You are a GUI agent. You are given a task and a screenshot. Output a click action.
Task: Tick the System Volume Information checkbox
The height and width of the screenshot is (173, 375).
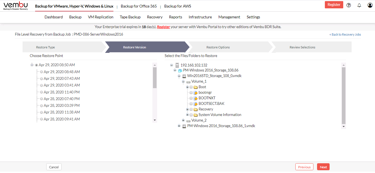coord(191,115)
